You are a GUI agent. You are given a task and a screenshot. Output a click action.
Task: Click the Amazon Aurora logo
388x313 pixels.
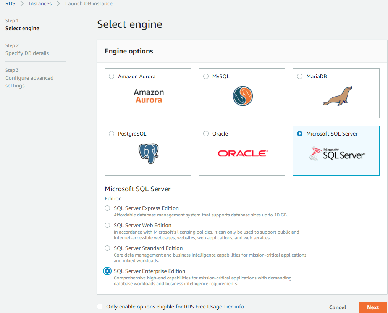click(x=149, y=96)
